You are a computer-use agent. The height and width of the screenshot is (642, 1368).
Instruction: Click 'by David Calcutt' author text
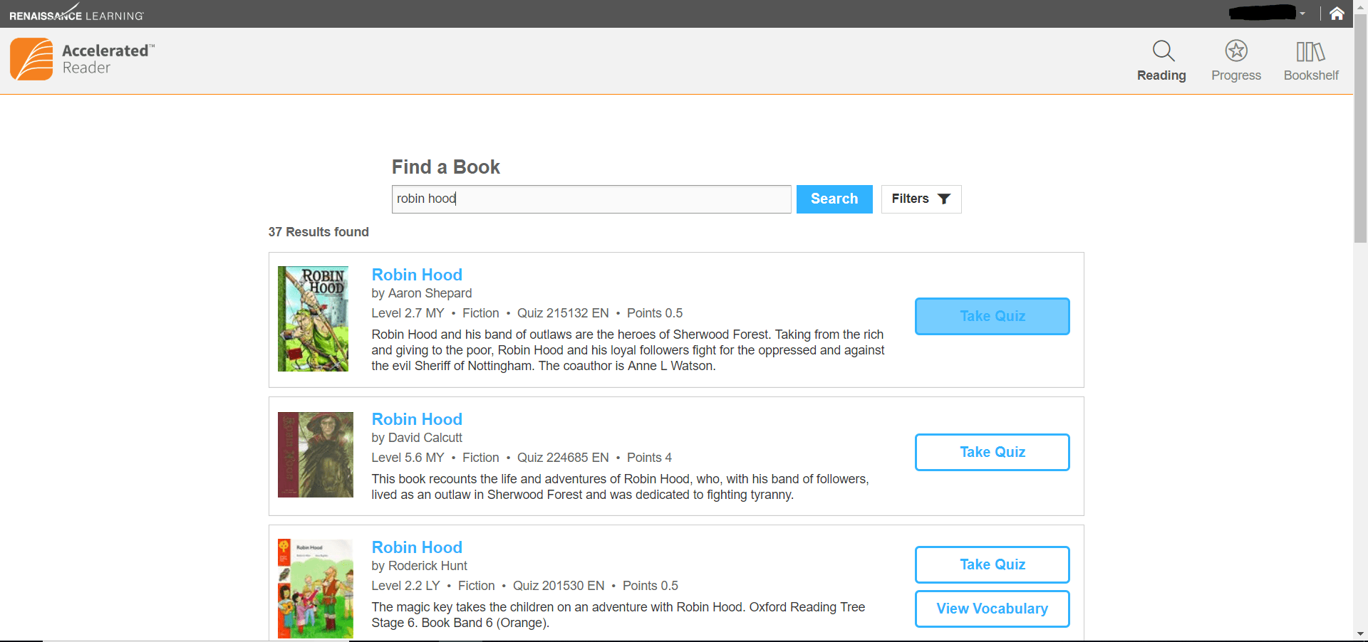(417, 438)
